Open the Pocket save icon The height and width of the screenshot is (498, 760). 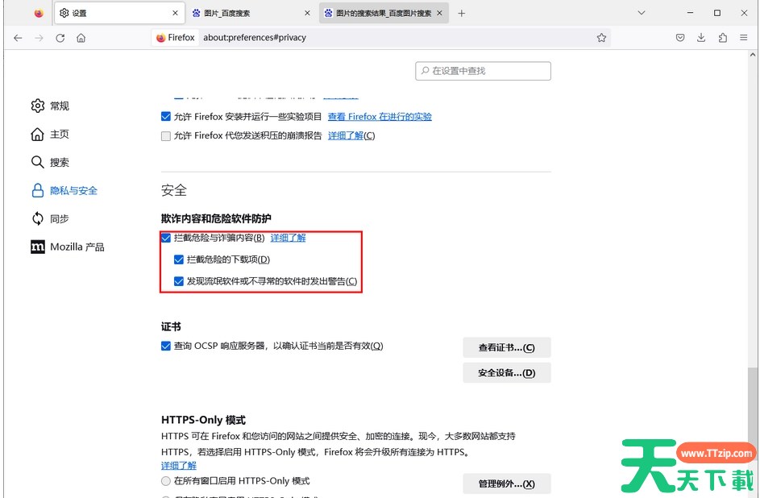click(680, 38)
